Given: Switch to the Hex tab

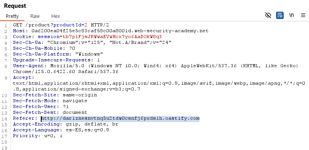Looking at the screenshot, I should [x=56, y=16].
